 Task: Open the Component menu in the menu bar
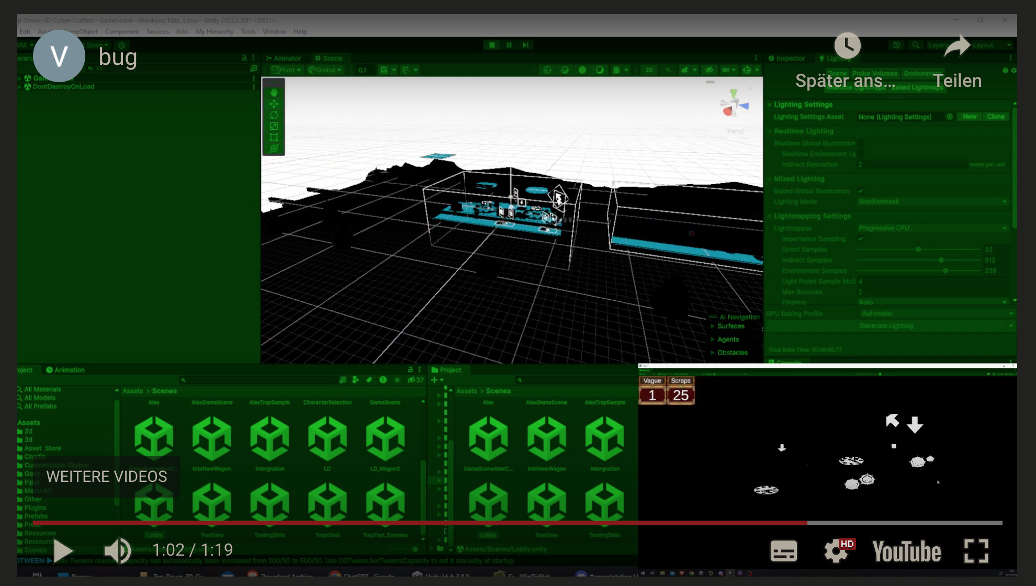point(122,31)
